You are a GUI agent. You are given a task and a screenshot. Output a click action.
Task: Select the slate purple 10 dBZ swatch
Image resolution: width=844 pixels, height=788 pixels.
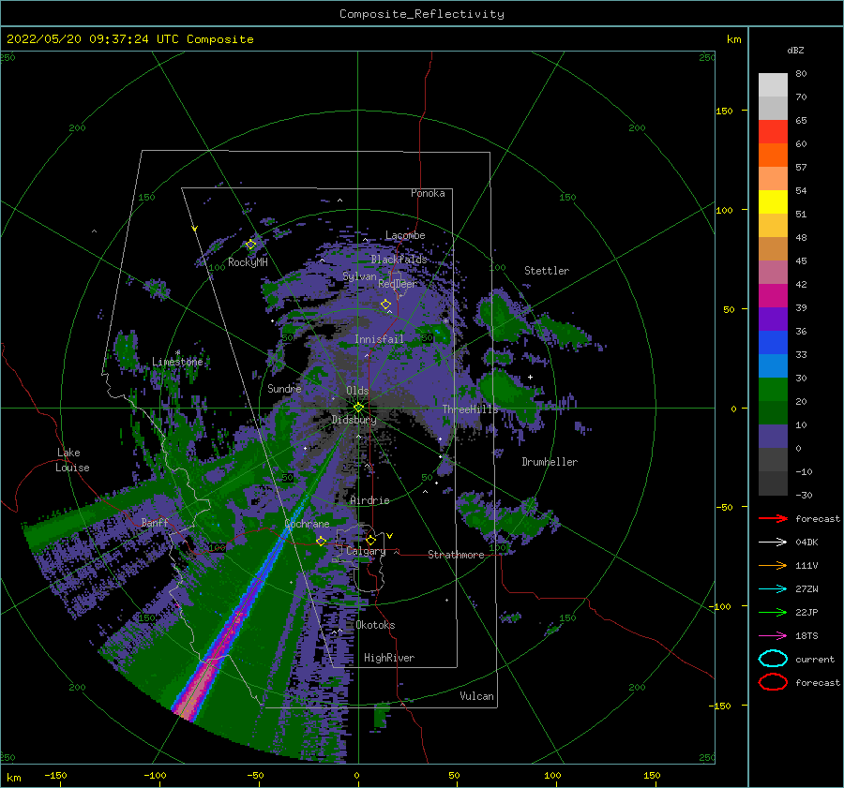773,436
